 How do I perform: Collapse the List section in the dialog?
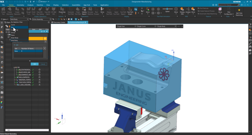[x=14, y=45]
